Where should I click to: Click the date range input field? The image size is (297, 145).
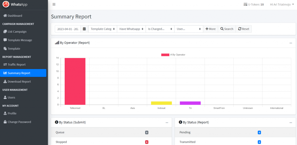coord(68,29)
